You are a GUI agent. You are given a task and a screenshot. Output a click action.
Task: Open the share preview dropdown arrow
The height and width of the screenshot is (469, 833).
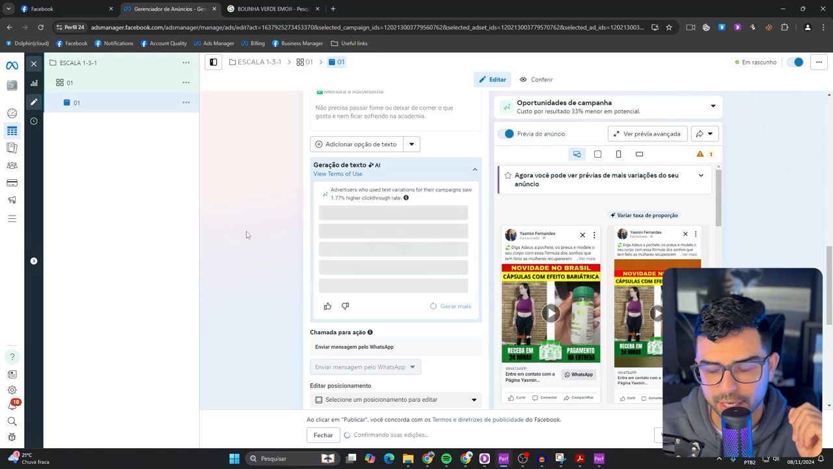click(x=709, y=134)
